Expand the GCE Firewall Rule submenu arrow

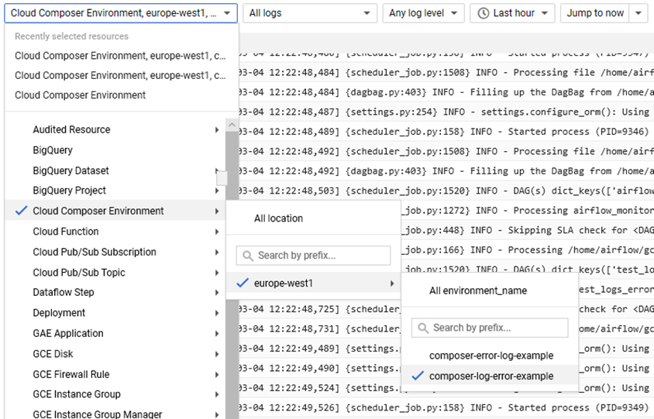217,374
